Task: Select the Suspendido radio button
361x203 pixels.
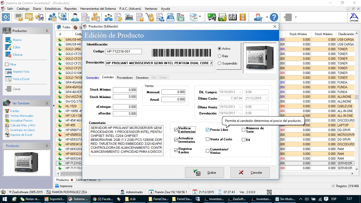Action: (x=219, y=63)
